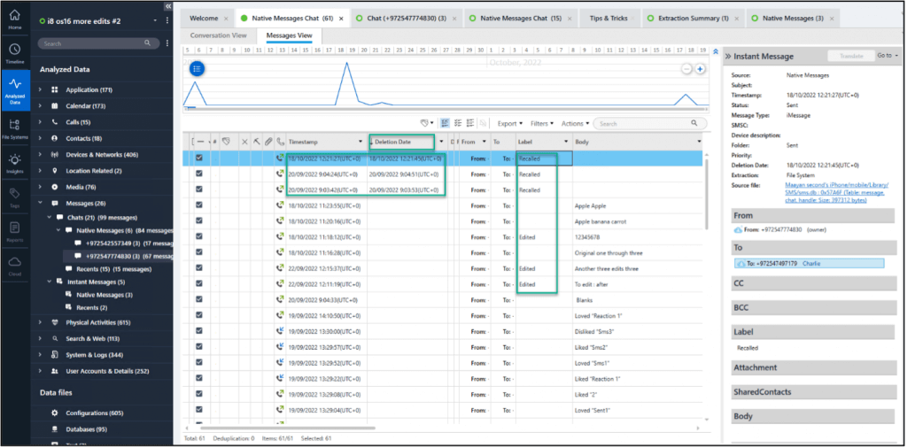The height and width of the screenshot is (448, 907).
Task: Click the blue list icon on chart
Action: click(x=198, y=68)
